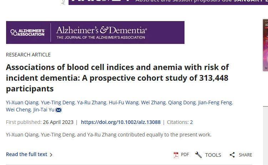Click the journal cover thumbnail
268x165 pixels.
tap(265, 45)
